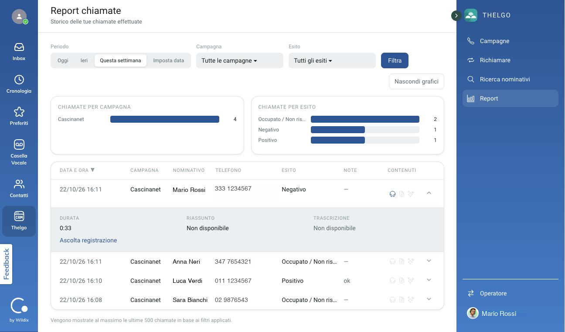Image resolution: width=565 pixels, height=332 pixels.
Task: Click the AI sparkle icon in Mario Rossi row
Action: pos(411,194)
